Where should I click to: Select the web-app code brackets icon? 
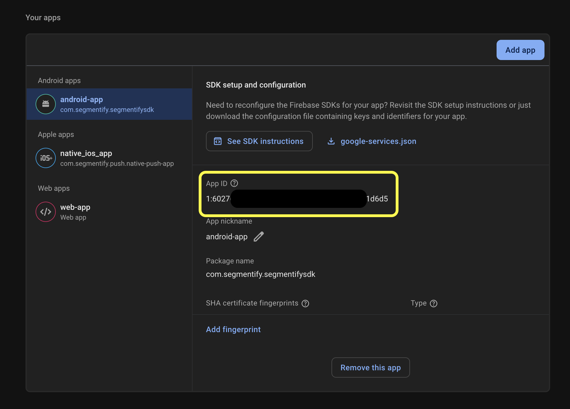45,212
